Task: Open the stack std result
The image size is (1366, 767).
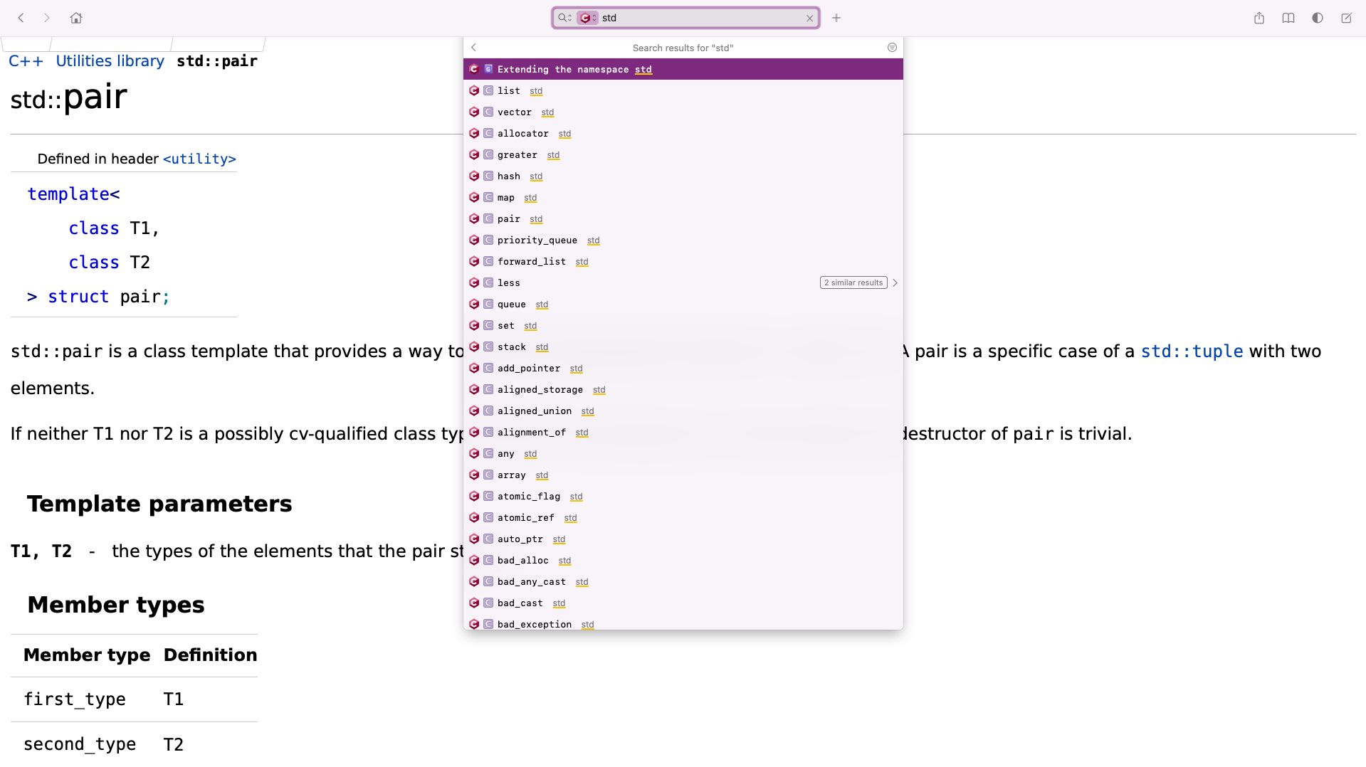Action: coord(683,347)
